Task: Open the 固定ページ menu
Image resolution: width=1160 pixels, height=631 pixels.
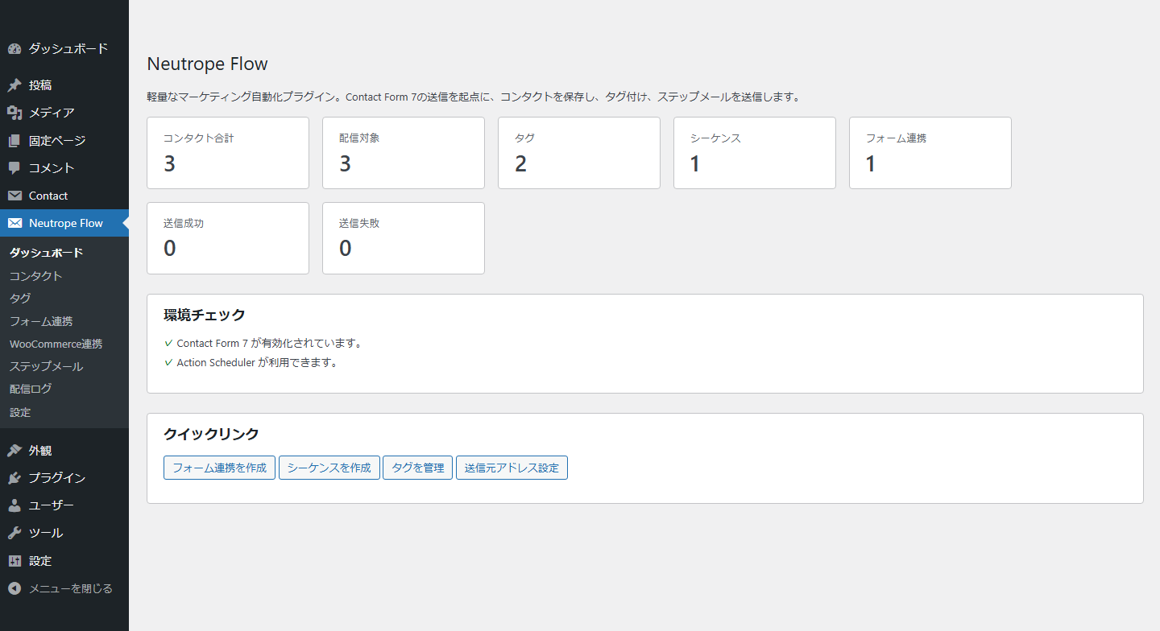Action: [64, 141]
